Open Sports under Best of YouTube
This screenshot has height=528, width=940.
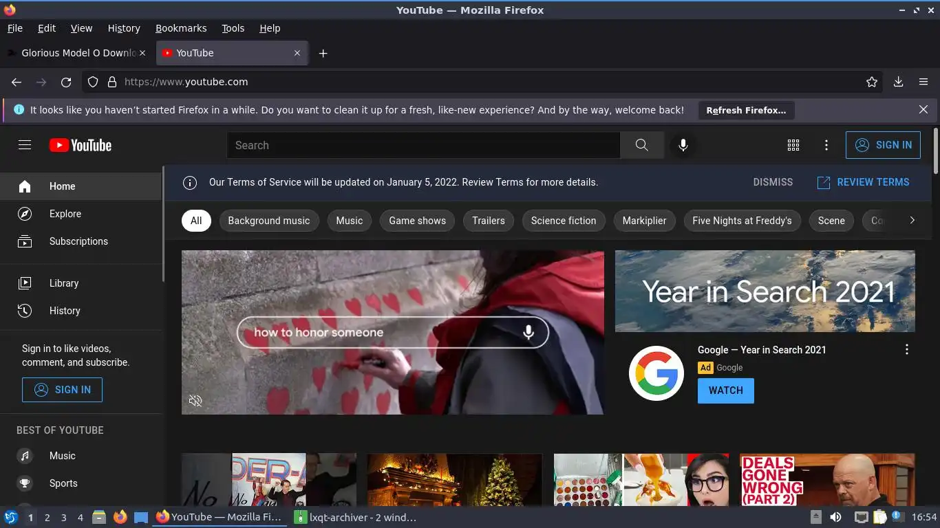tap(82, 483)
